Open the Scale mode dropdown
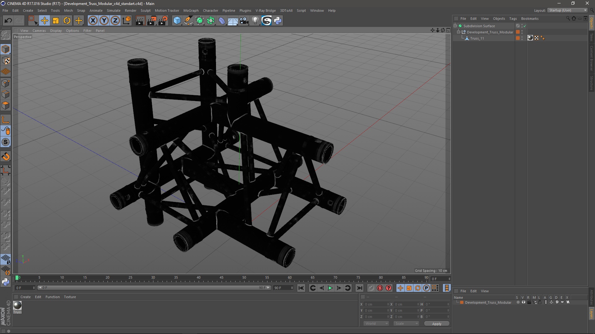The width and height of the screenshot is (595, 334). click(x=406, y=323)
